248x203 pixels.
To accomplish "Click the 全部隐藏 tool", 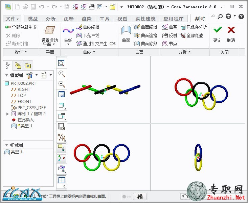I will coord(191,35).
